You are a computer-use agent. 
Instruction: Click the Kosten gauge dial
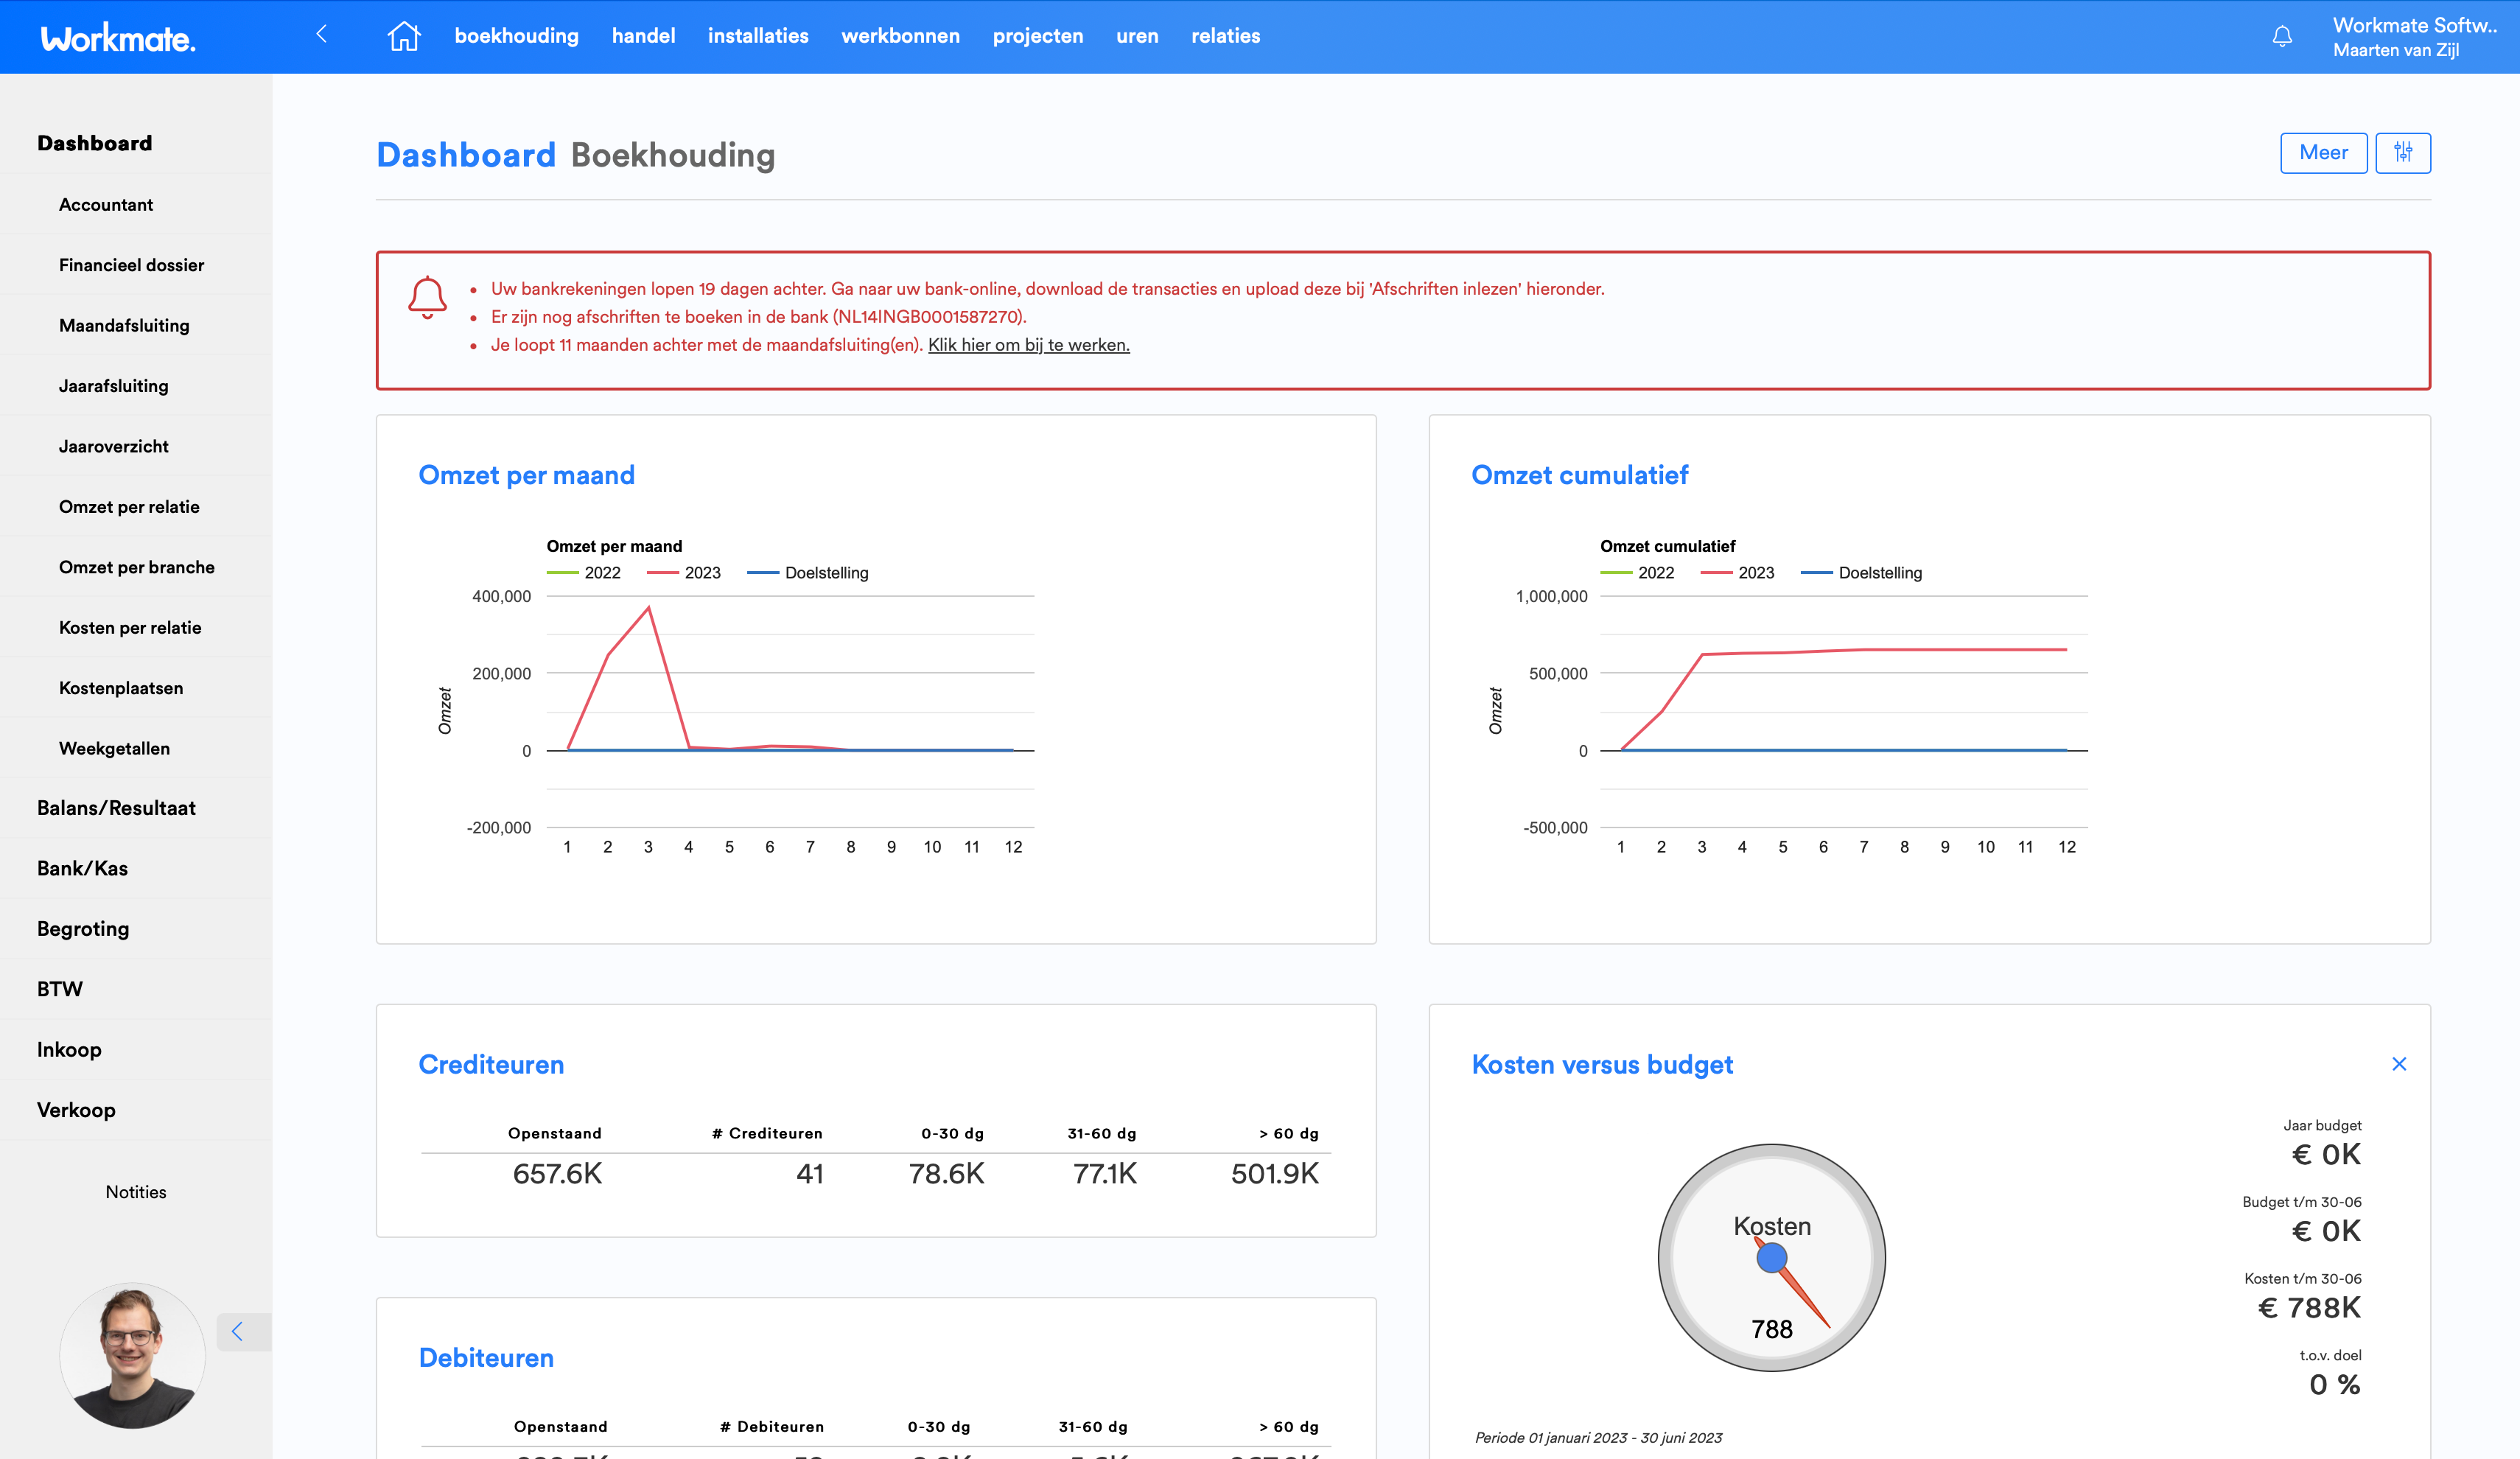[1771, 1257]
